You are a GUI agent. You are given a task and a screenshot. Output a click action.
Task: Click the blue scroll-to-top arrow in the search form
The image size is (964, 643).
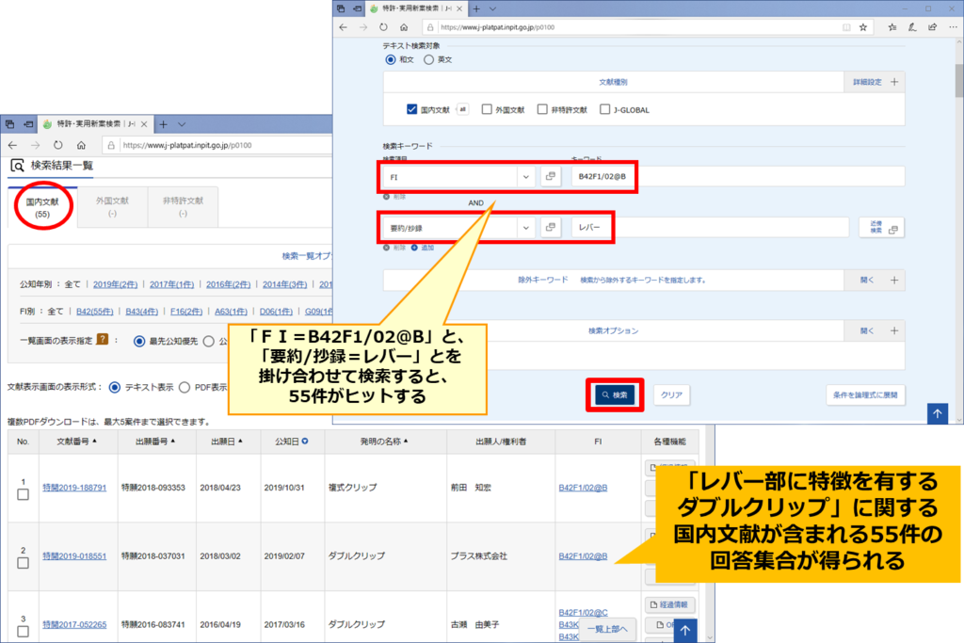pyautogui.click(x=937, y=412)
